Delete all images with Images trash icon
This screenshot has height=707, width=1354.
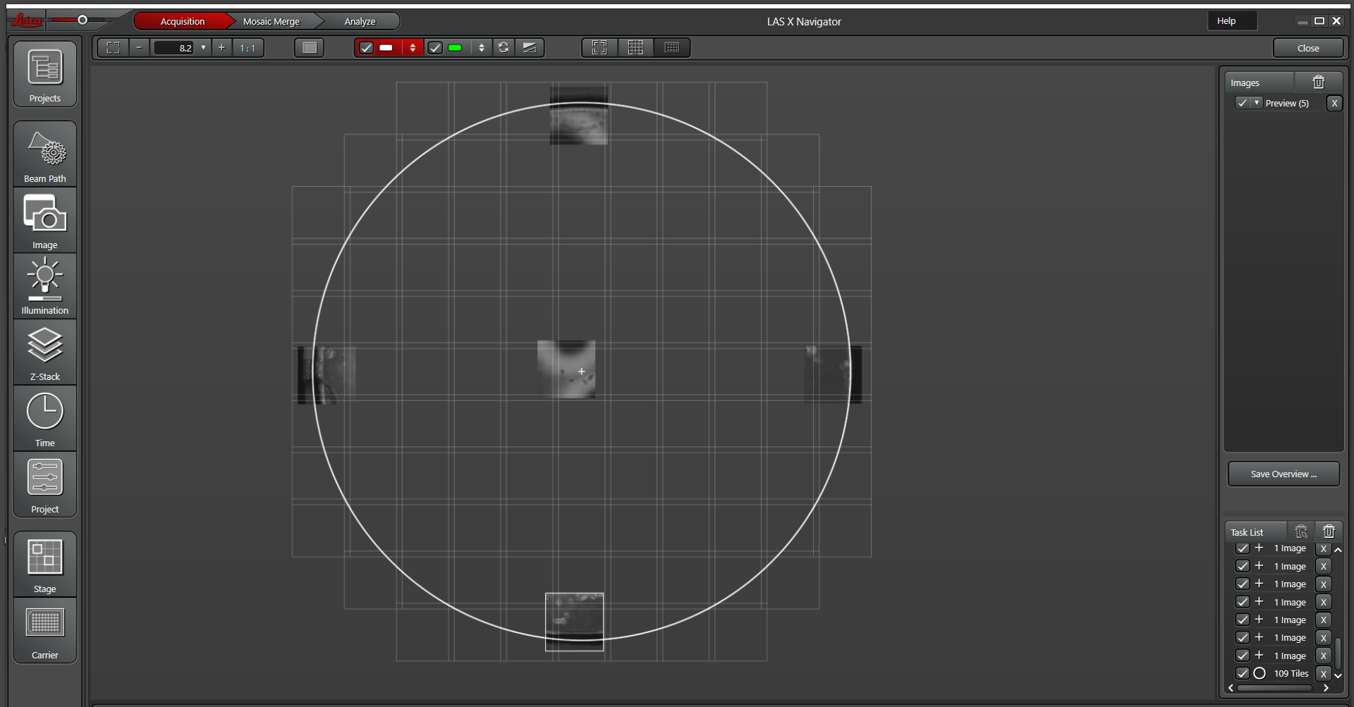pyautogui.click(x=1318, y=82)
